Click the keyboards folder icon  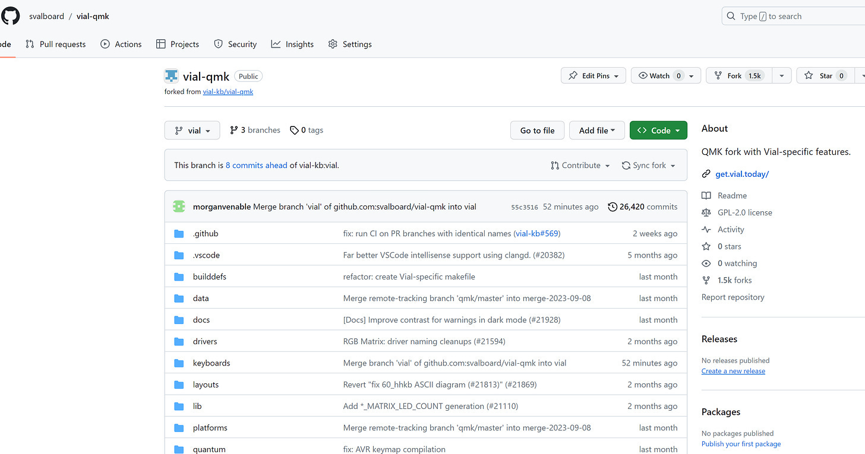pos(179,363)
